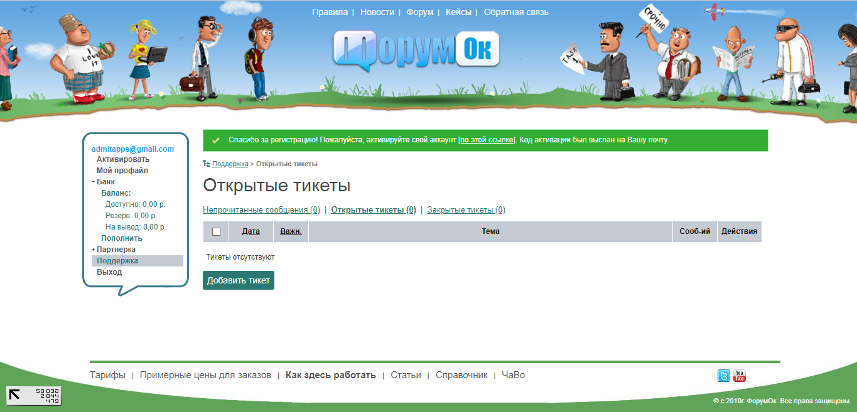This screenshot has width=857, height=412.
Task: Open the Непрочитанные сообщения tab
Action: pos(260,209)
